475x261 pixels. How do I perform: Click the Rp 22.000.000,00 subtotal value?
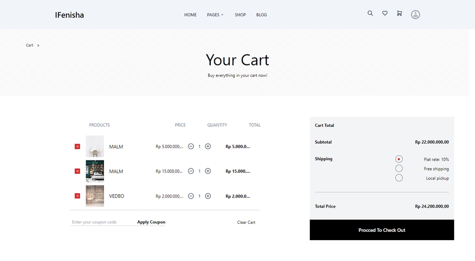pos(432,142)
